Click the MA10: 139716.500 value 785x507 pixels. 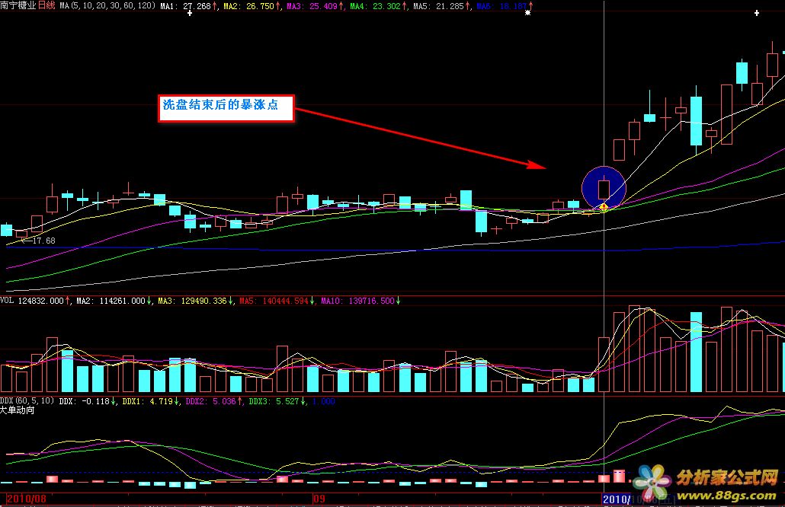(360, 301)
